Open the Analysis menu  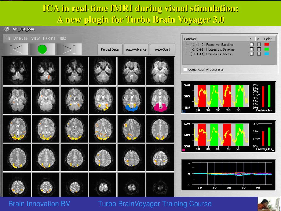(x=21, y=38)
